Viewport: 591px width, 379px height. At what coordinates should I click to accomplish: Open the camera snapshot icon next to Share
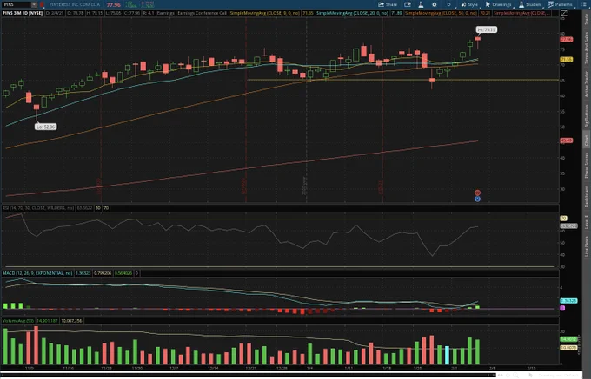[x=408, y=4]
